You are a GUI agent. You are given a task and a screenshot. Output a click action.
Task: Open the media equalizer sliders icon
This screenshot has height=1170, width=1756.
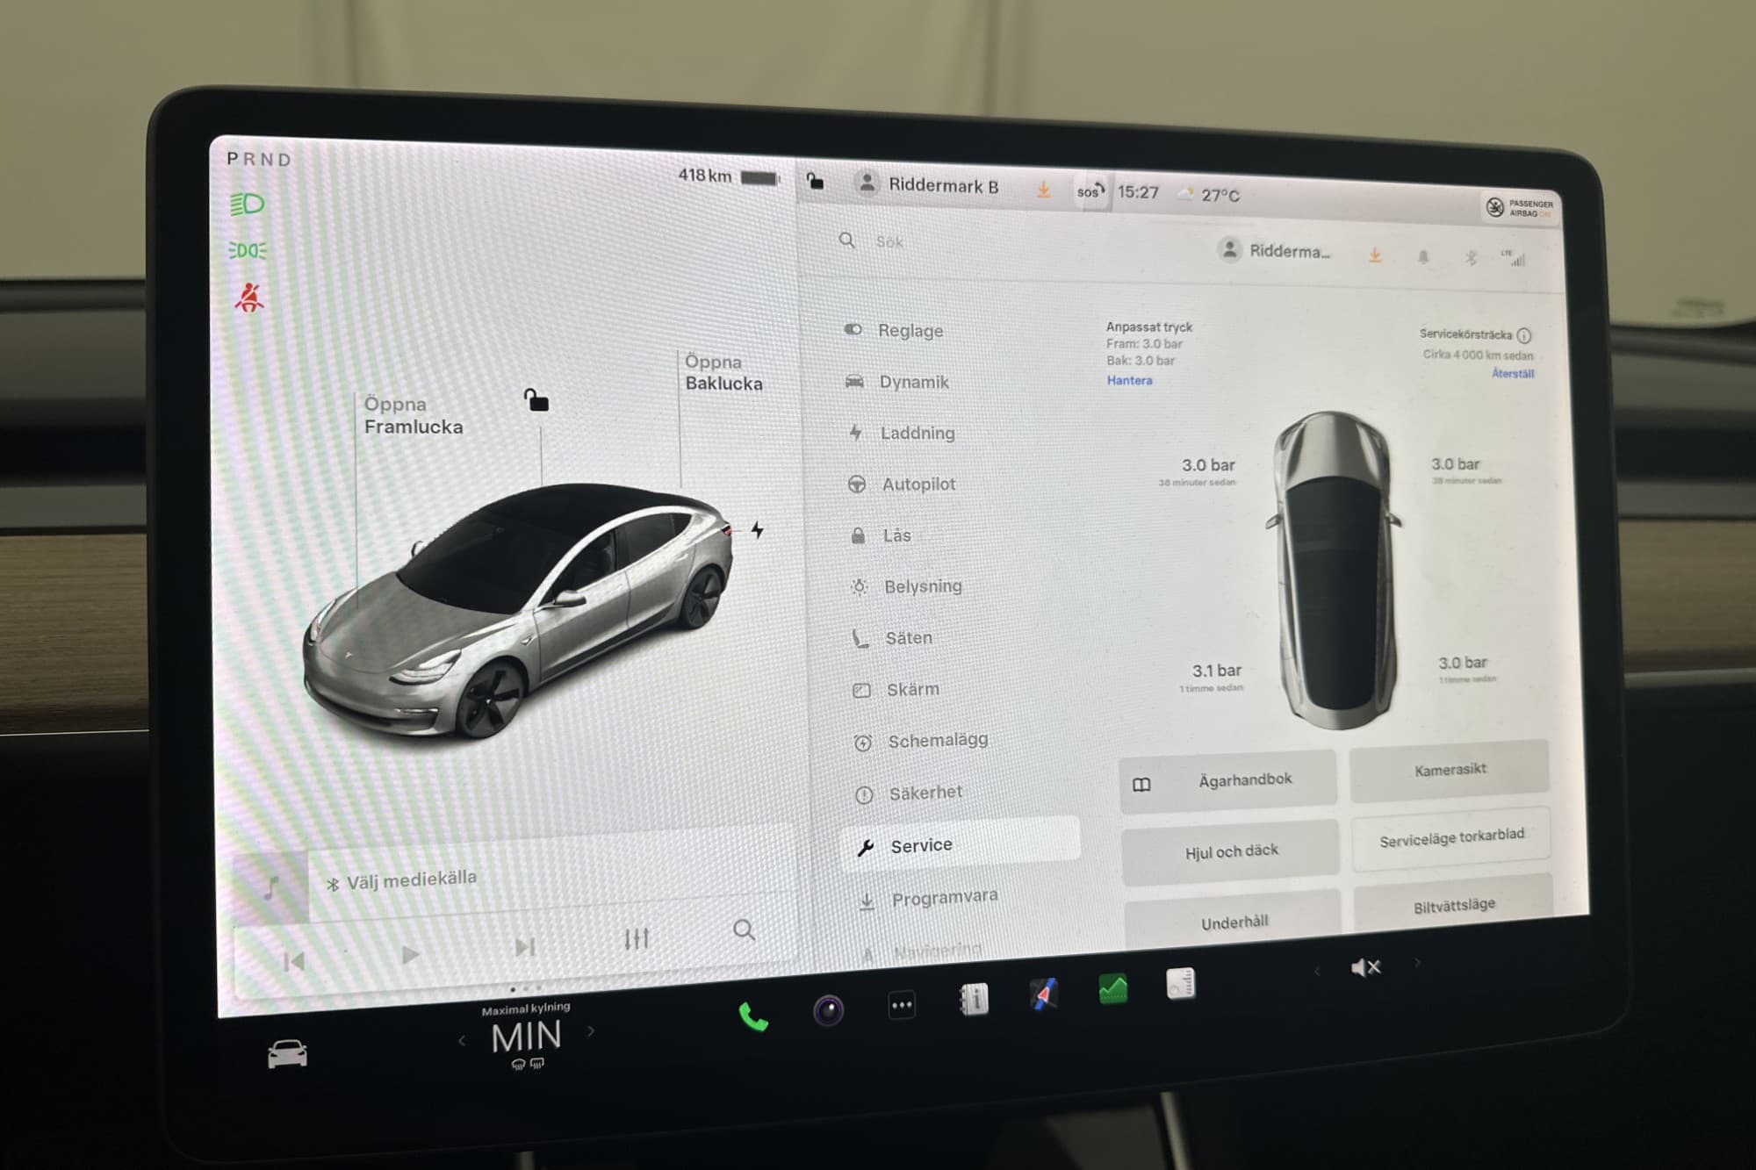(636, 938)
